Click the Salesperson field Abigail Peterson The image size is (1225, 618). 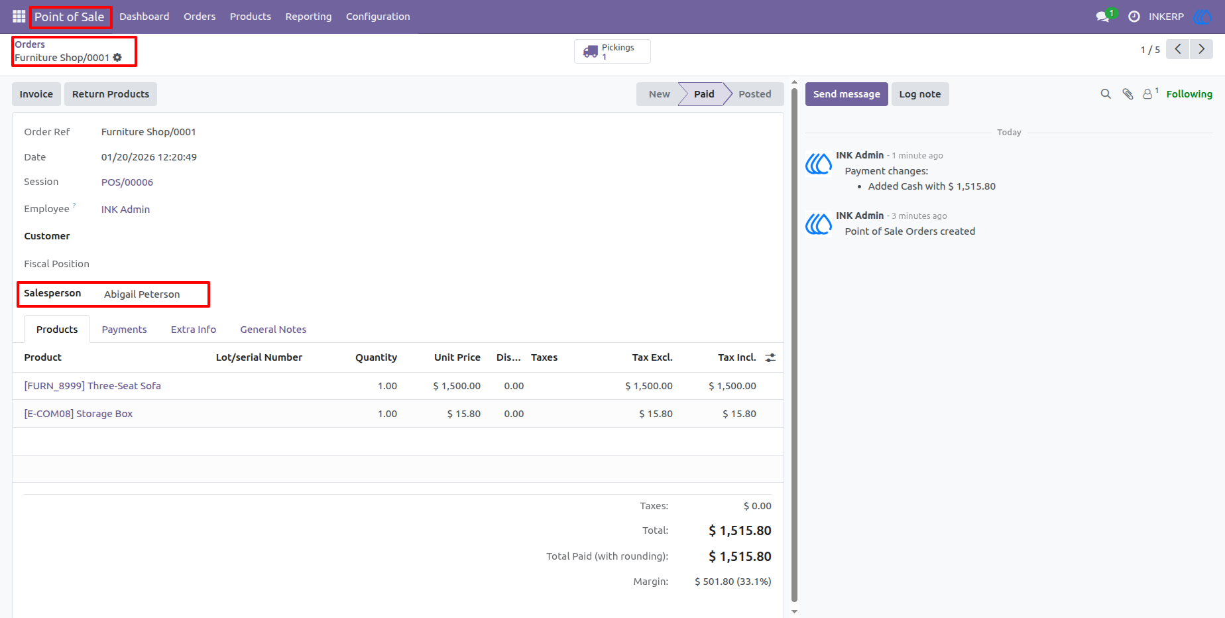pos(142,294)
